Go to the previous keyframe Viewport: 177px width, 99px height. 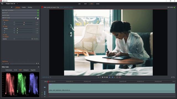pyautogui.click(x=3, y=64)
